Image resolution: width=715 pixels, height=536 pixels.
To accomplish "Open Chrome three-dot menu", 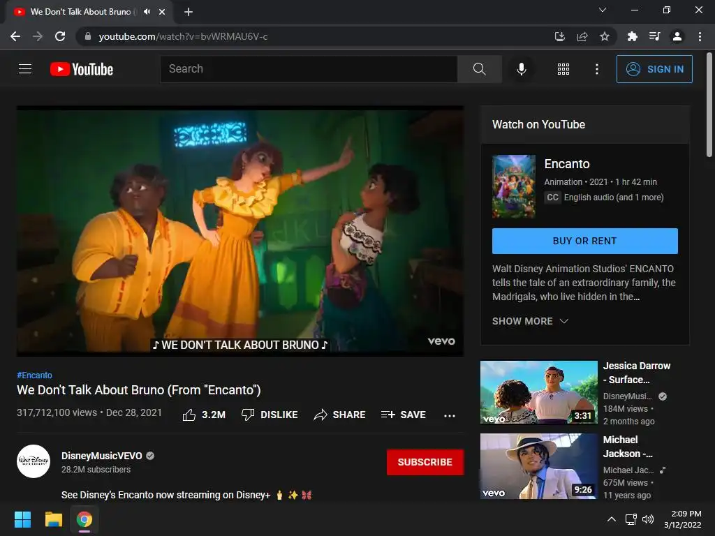I will click(x=700, y=36).
